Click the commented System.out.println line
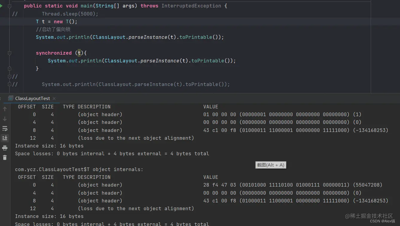Screen dimensions: 400x226 point(136,84)
